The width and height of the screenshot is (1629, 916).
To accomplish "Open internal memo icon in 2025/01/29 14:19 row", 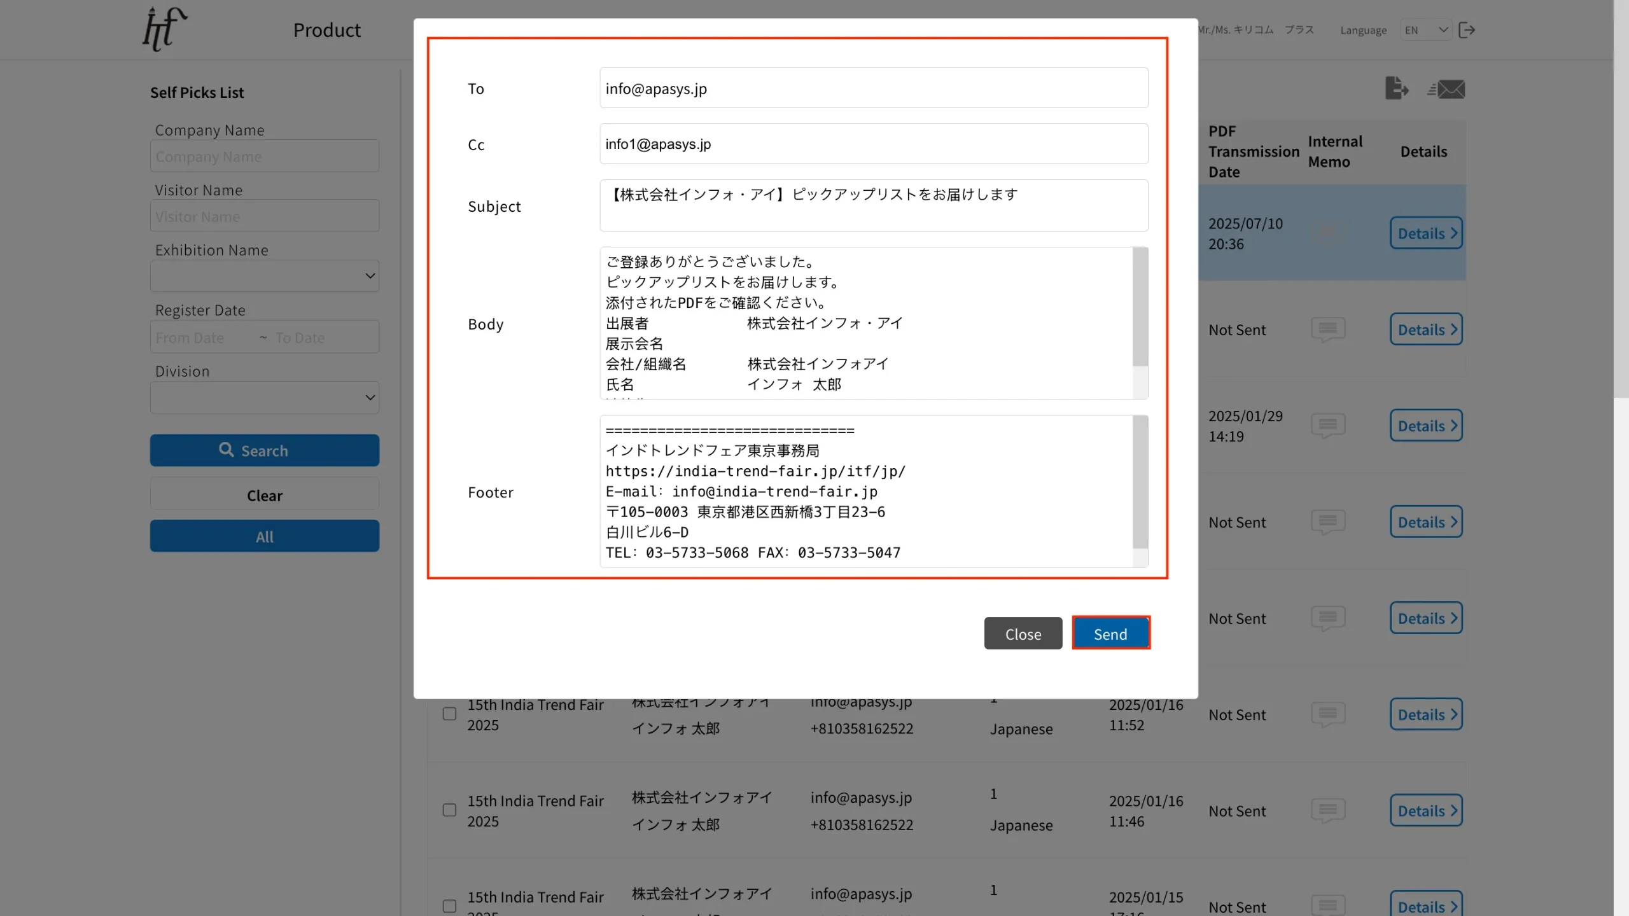I will (1328, 426).
